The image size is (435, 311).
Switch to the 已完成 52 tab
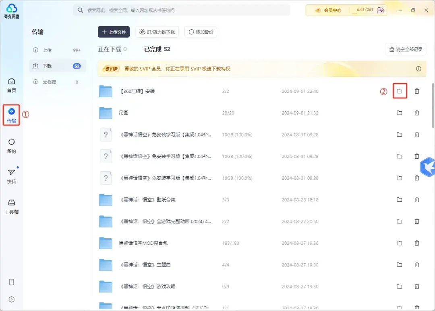[157, 49]
